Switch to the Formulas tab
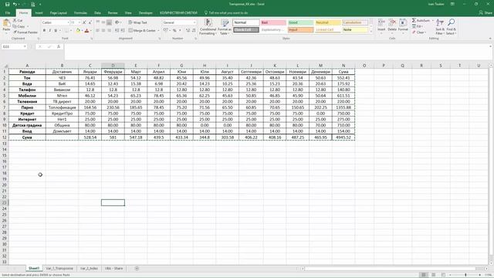The image size is (494, 278). (x=80, y=13)
